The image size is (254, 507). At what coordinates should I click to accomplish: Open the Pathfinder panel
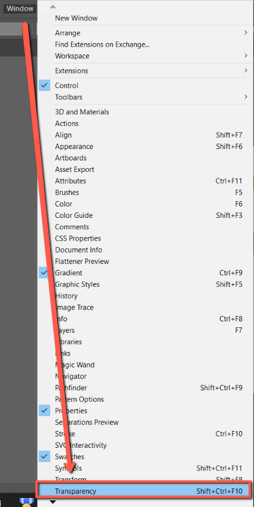point(71,388)
